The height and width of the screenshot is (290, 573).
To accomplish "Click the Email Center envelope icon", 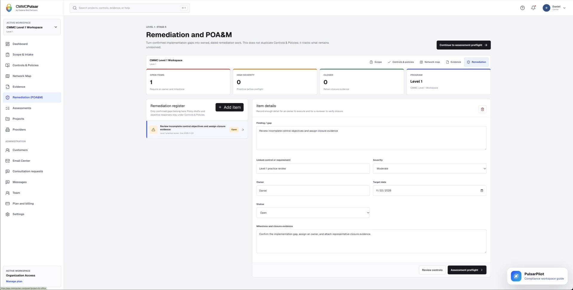I will pos(7,161).
